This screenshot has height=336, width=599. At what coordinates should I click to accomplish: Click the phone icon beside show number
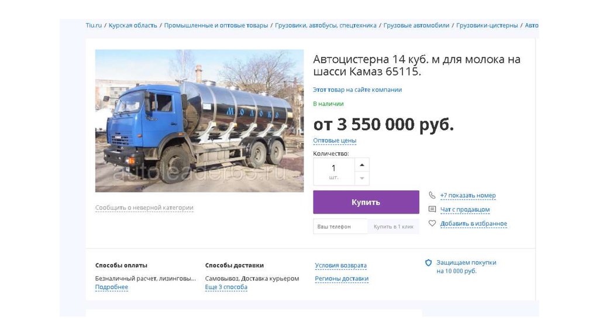(432, 196)
